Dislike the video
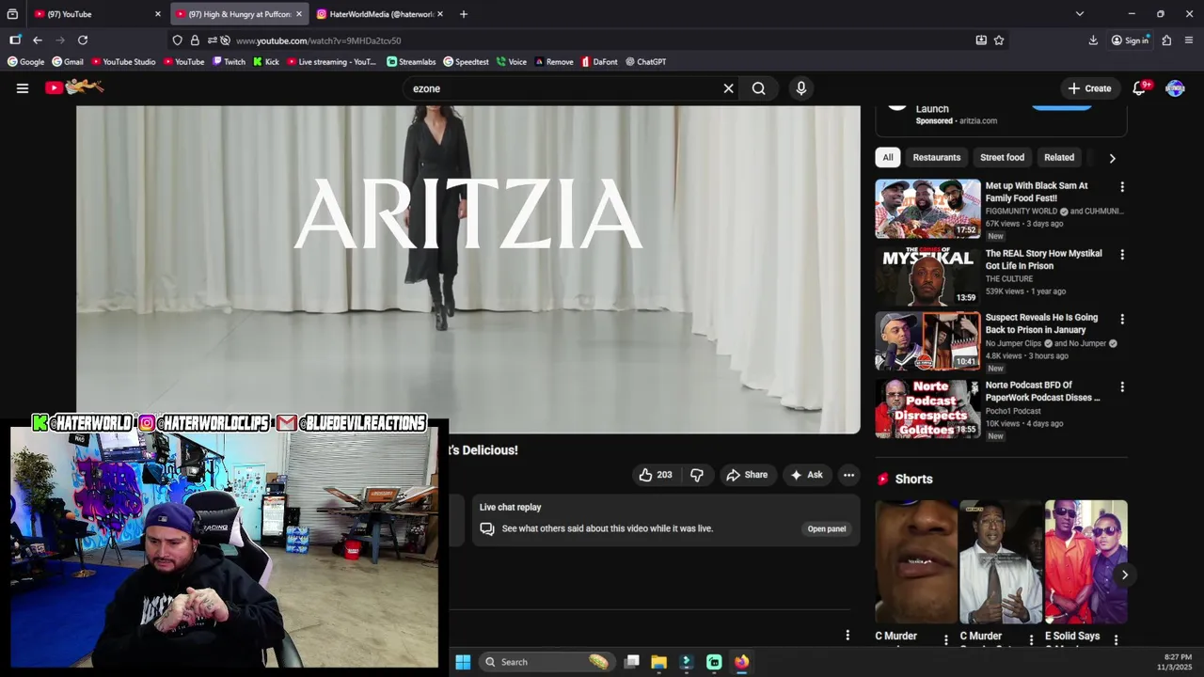 tap(697, 475)
